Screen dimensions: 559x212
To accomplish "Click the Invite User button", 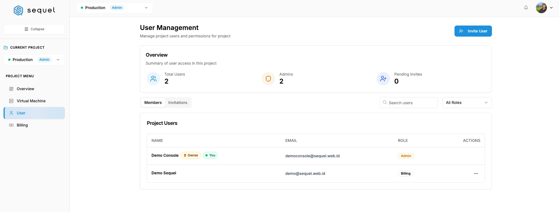I will point(473,31).
